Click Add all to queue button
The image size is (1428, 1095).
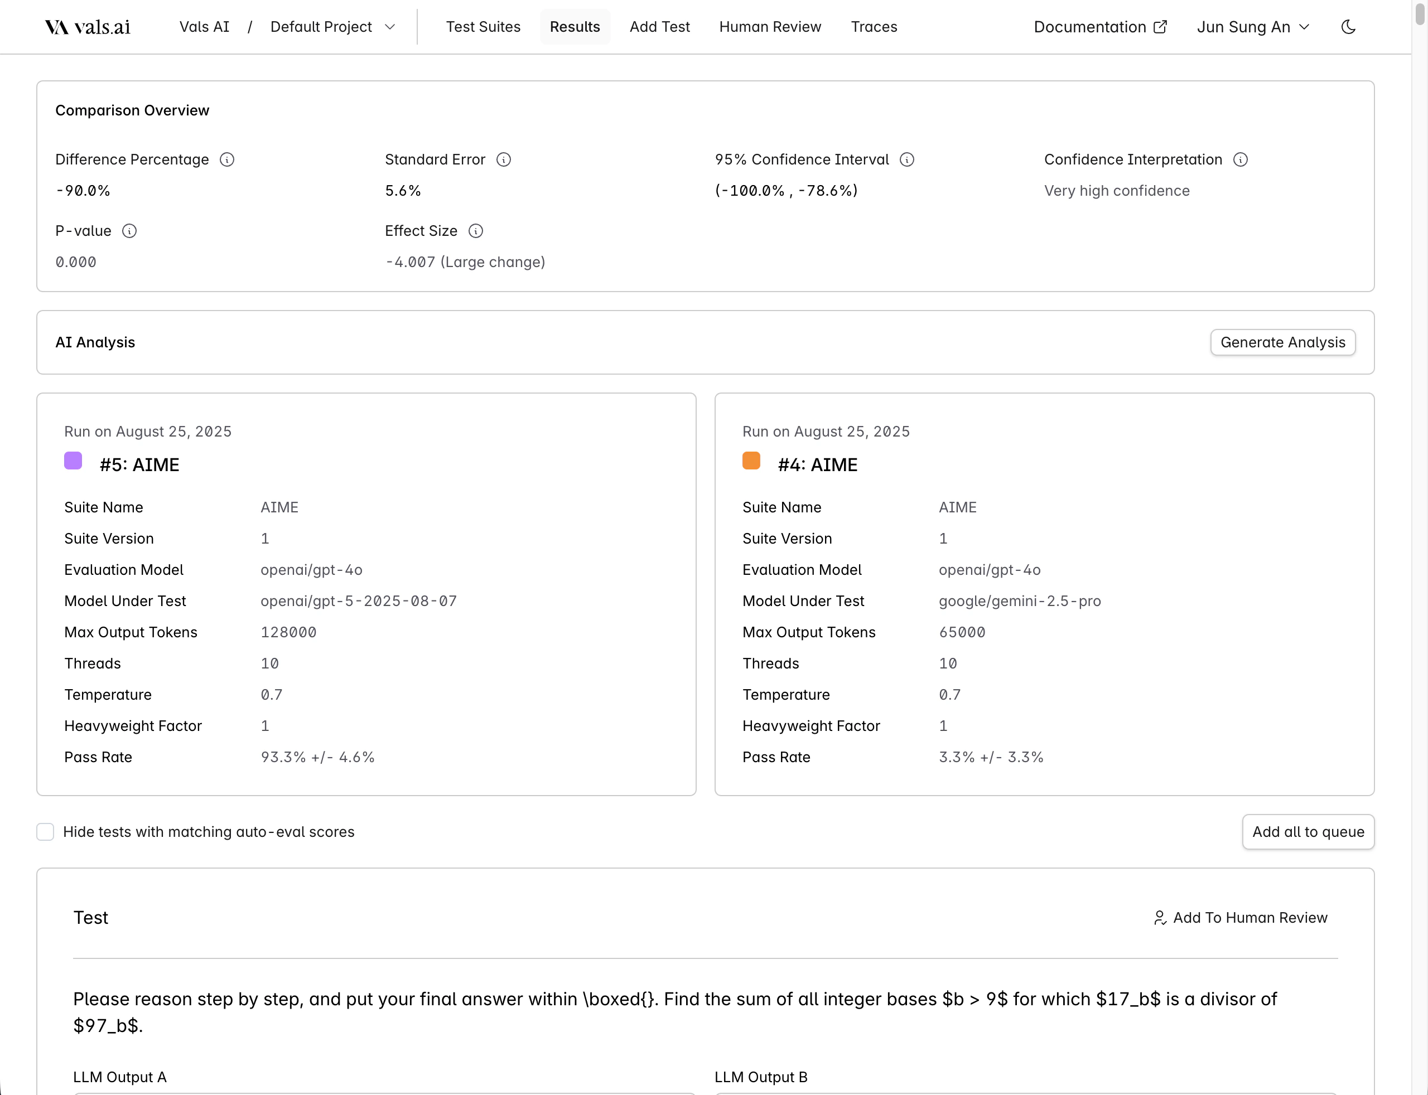(x=1308, y=832)
